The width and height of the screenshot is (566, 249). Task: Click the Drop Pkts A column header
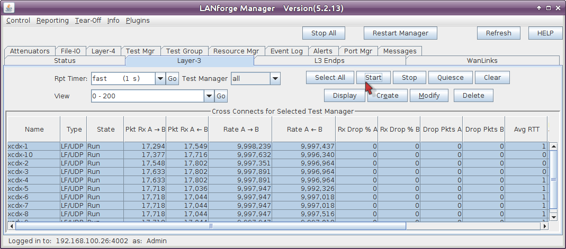click(442, 130)
